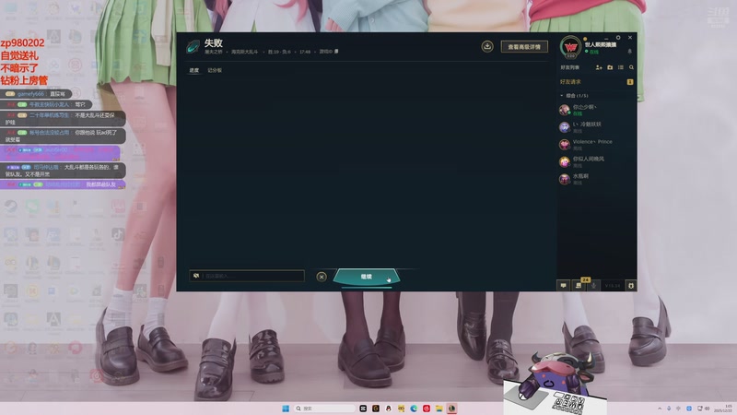737x415 pixels.
Task: Click the chat message input field
Action: (247, 276)
